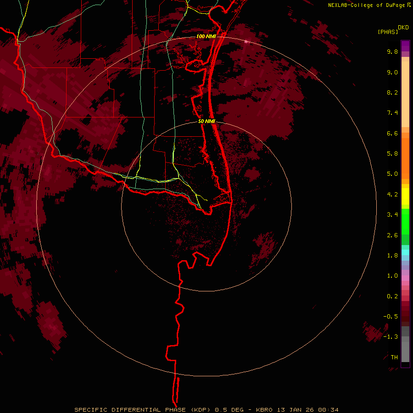Click the [PHAS] scale unit label

388,32
